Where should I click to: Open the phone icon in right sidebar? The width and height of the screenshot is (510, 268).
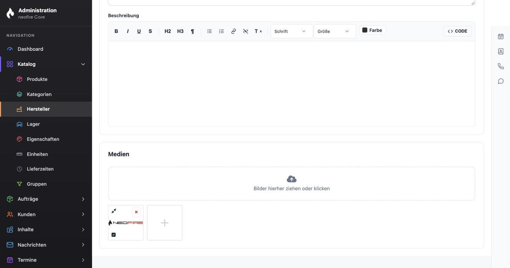click(501, 66)
